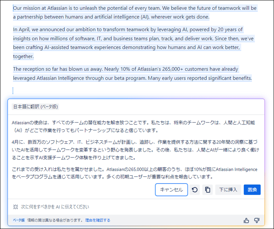Click the ベータ版 label in the footer
This screenshot has width=274, height=229.
click(x=19, y=220)
